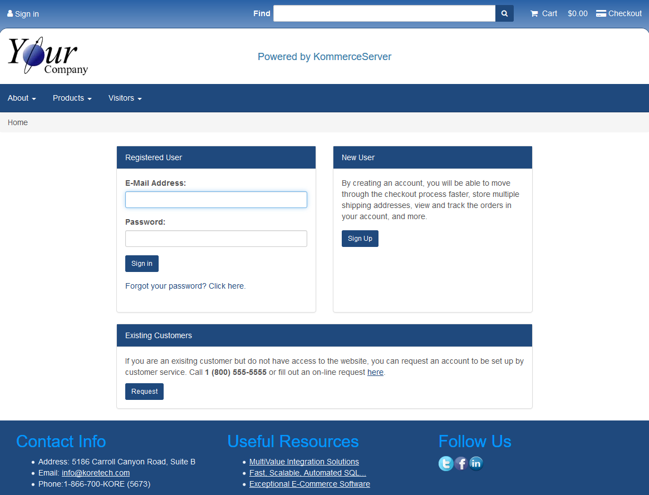Open the Visitors dropdown menu

(125, 98)
